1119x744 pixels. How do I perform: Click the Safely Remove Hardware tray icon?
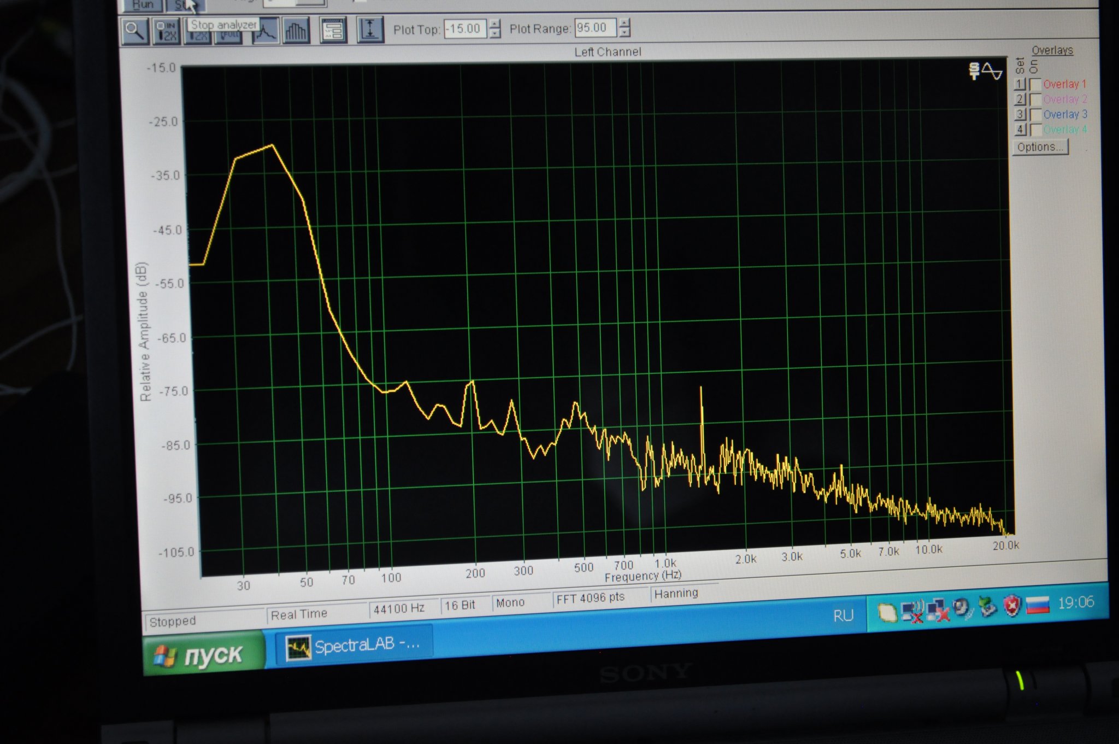point(987,607)
